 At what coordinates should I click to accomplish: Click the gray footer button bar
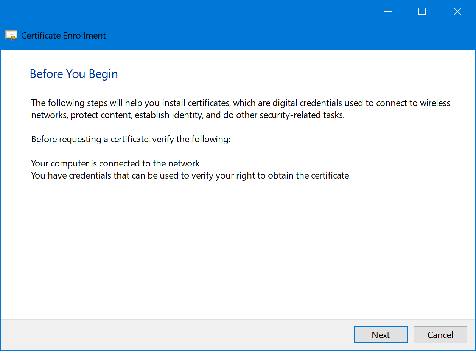[x=151, y=335]
